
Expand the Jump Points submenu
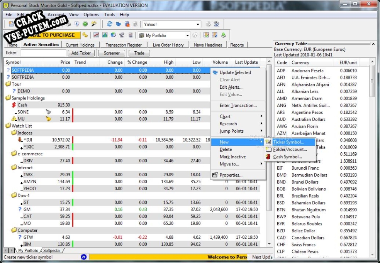tap(237, 131)
